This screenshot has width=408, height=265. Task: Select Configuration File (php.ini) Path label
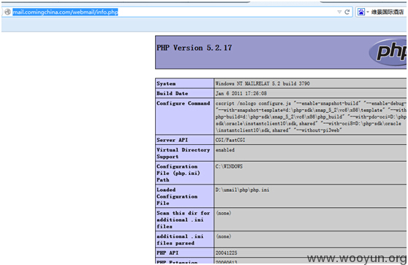[178, 173]
